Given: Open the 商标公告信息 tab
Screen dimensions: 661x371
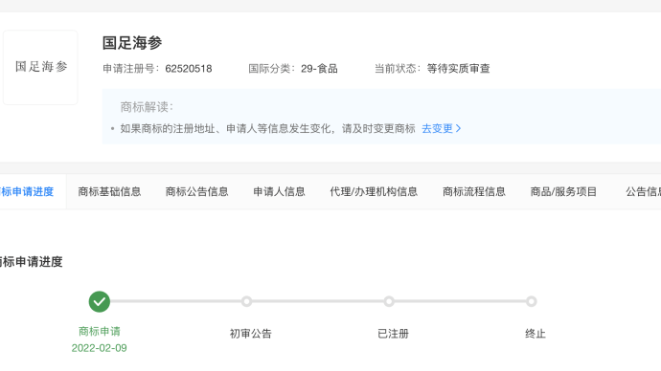Looking at the screenshot, I should tap(197, 192).
